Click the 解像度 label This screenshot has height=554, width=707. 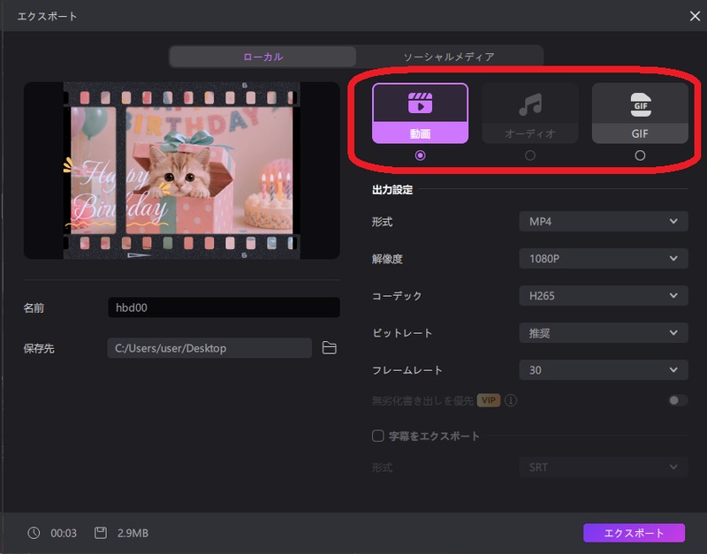coord(387,259)
